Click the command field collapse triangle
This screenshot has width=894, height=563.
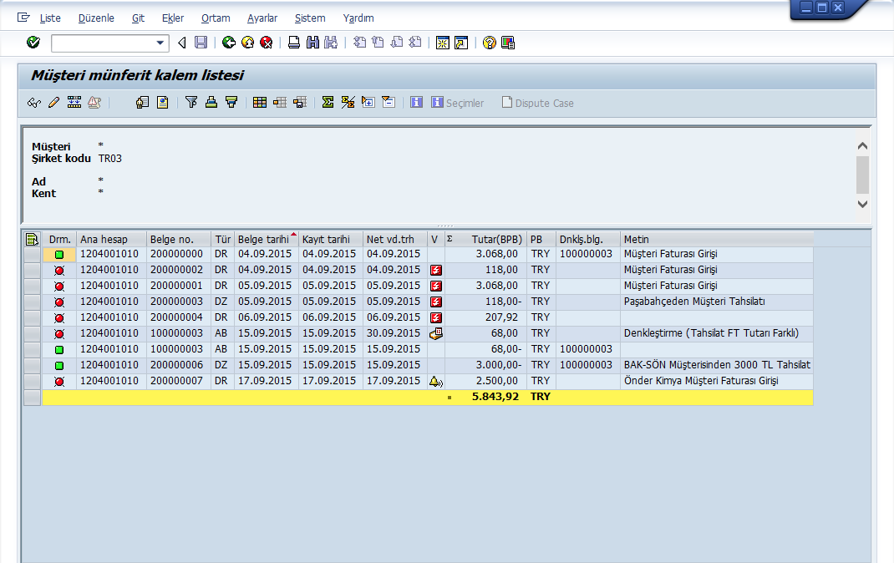pyautogui.click(x=182, y=43)
